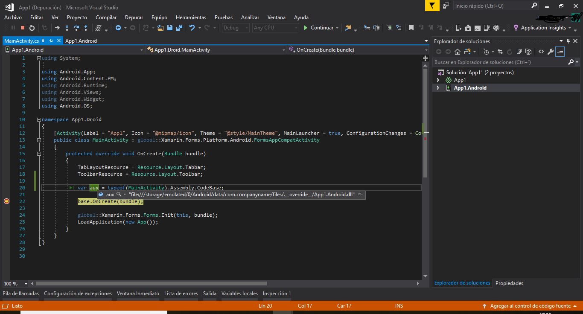Step into the next statement
583x314 pixels.
pyautogui.click(x=67, y=27)
